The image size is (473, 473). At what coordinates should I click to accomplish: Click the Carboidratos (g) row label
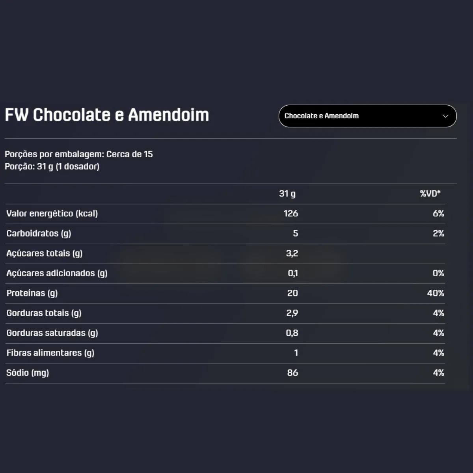tap(39, 233)
